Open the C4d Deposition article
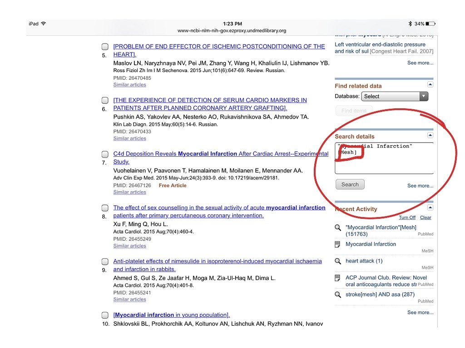 coord(221,158)
